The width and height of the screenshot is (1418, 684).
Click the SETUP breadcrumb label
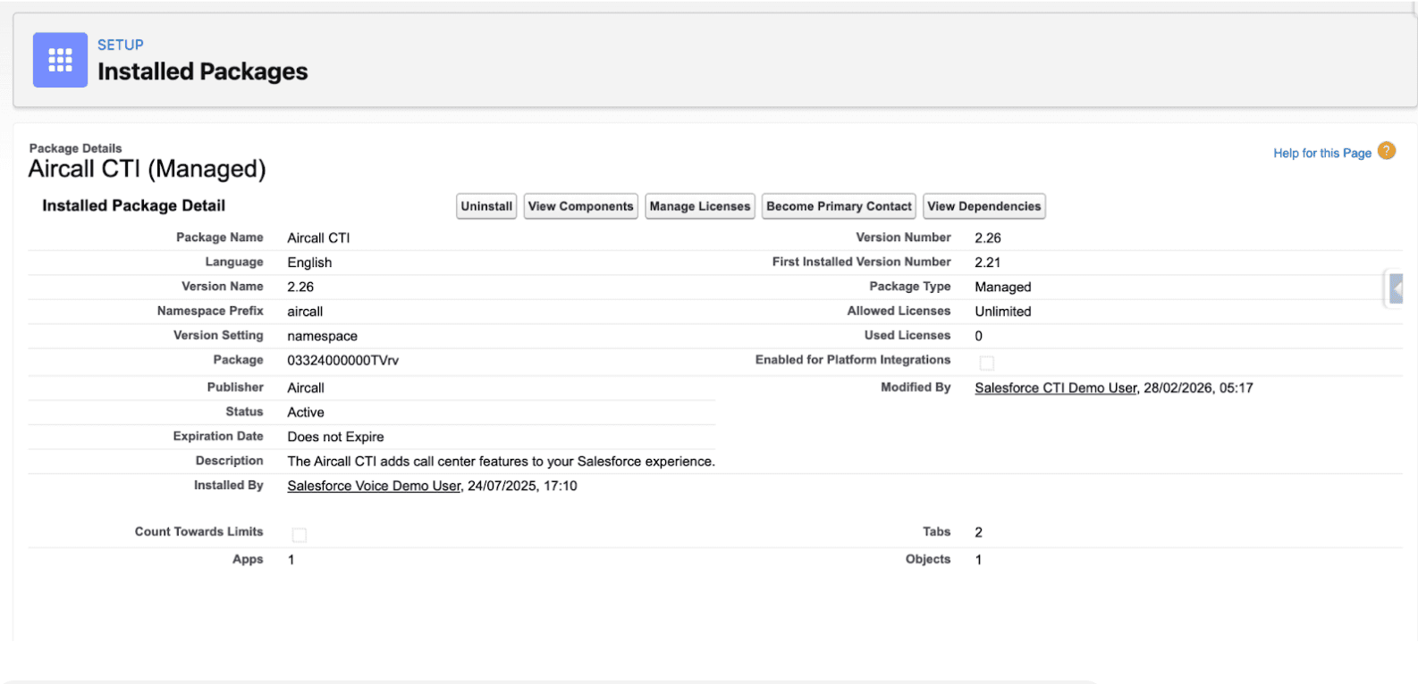click(121, 45)
